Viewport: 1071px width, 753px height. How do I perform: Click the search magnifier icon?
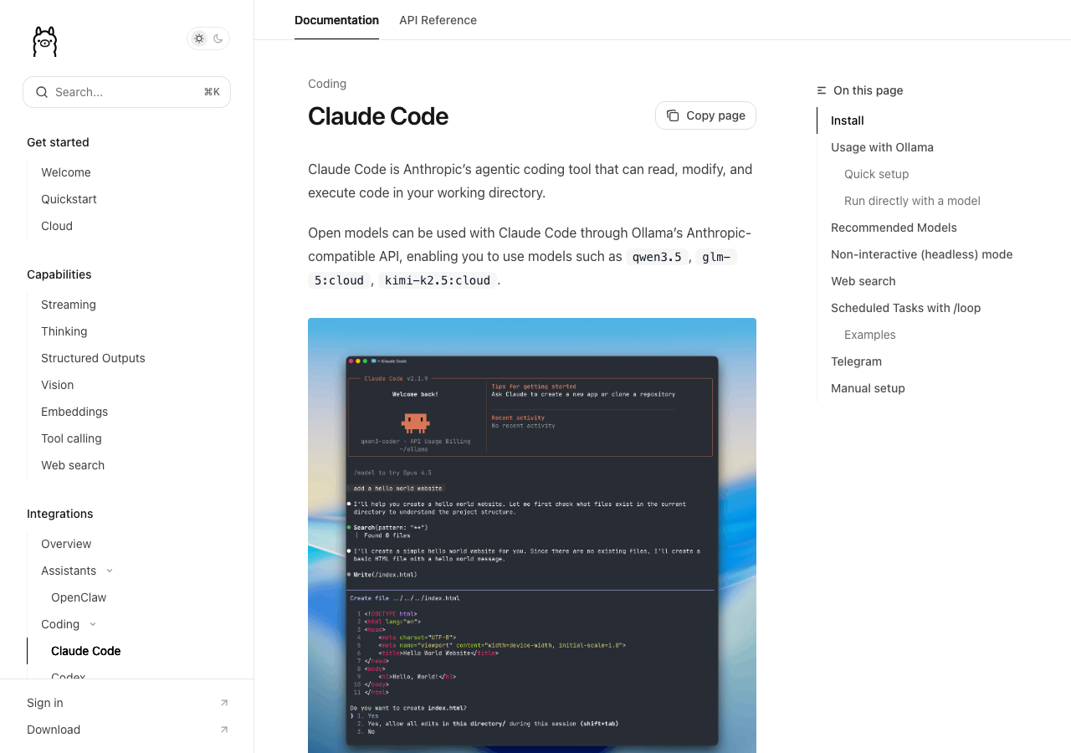pyautogui.click(x=42, y=92)
